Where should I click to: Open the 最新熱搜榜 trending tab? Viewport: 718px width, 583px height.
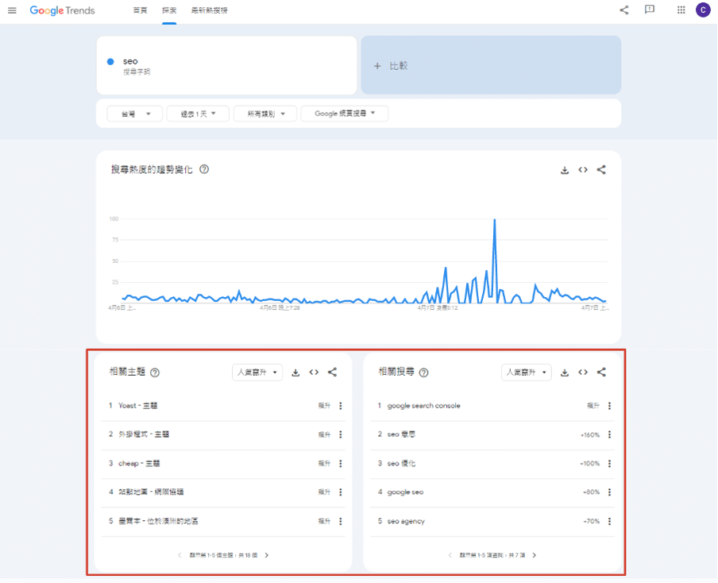209,10
